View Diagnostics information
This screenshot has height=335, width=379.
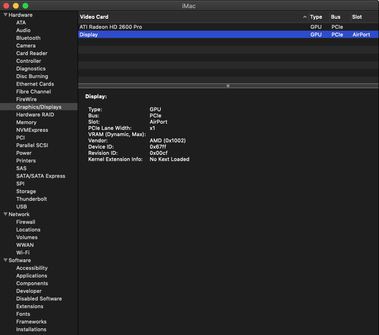[31, 69]
